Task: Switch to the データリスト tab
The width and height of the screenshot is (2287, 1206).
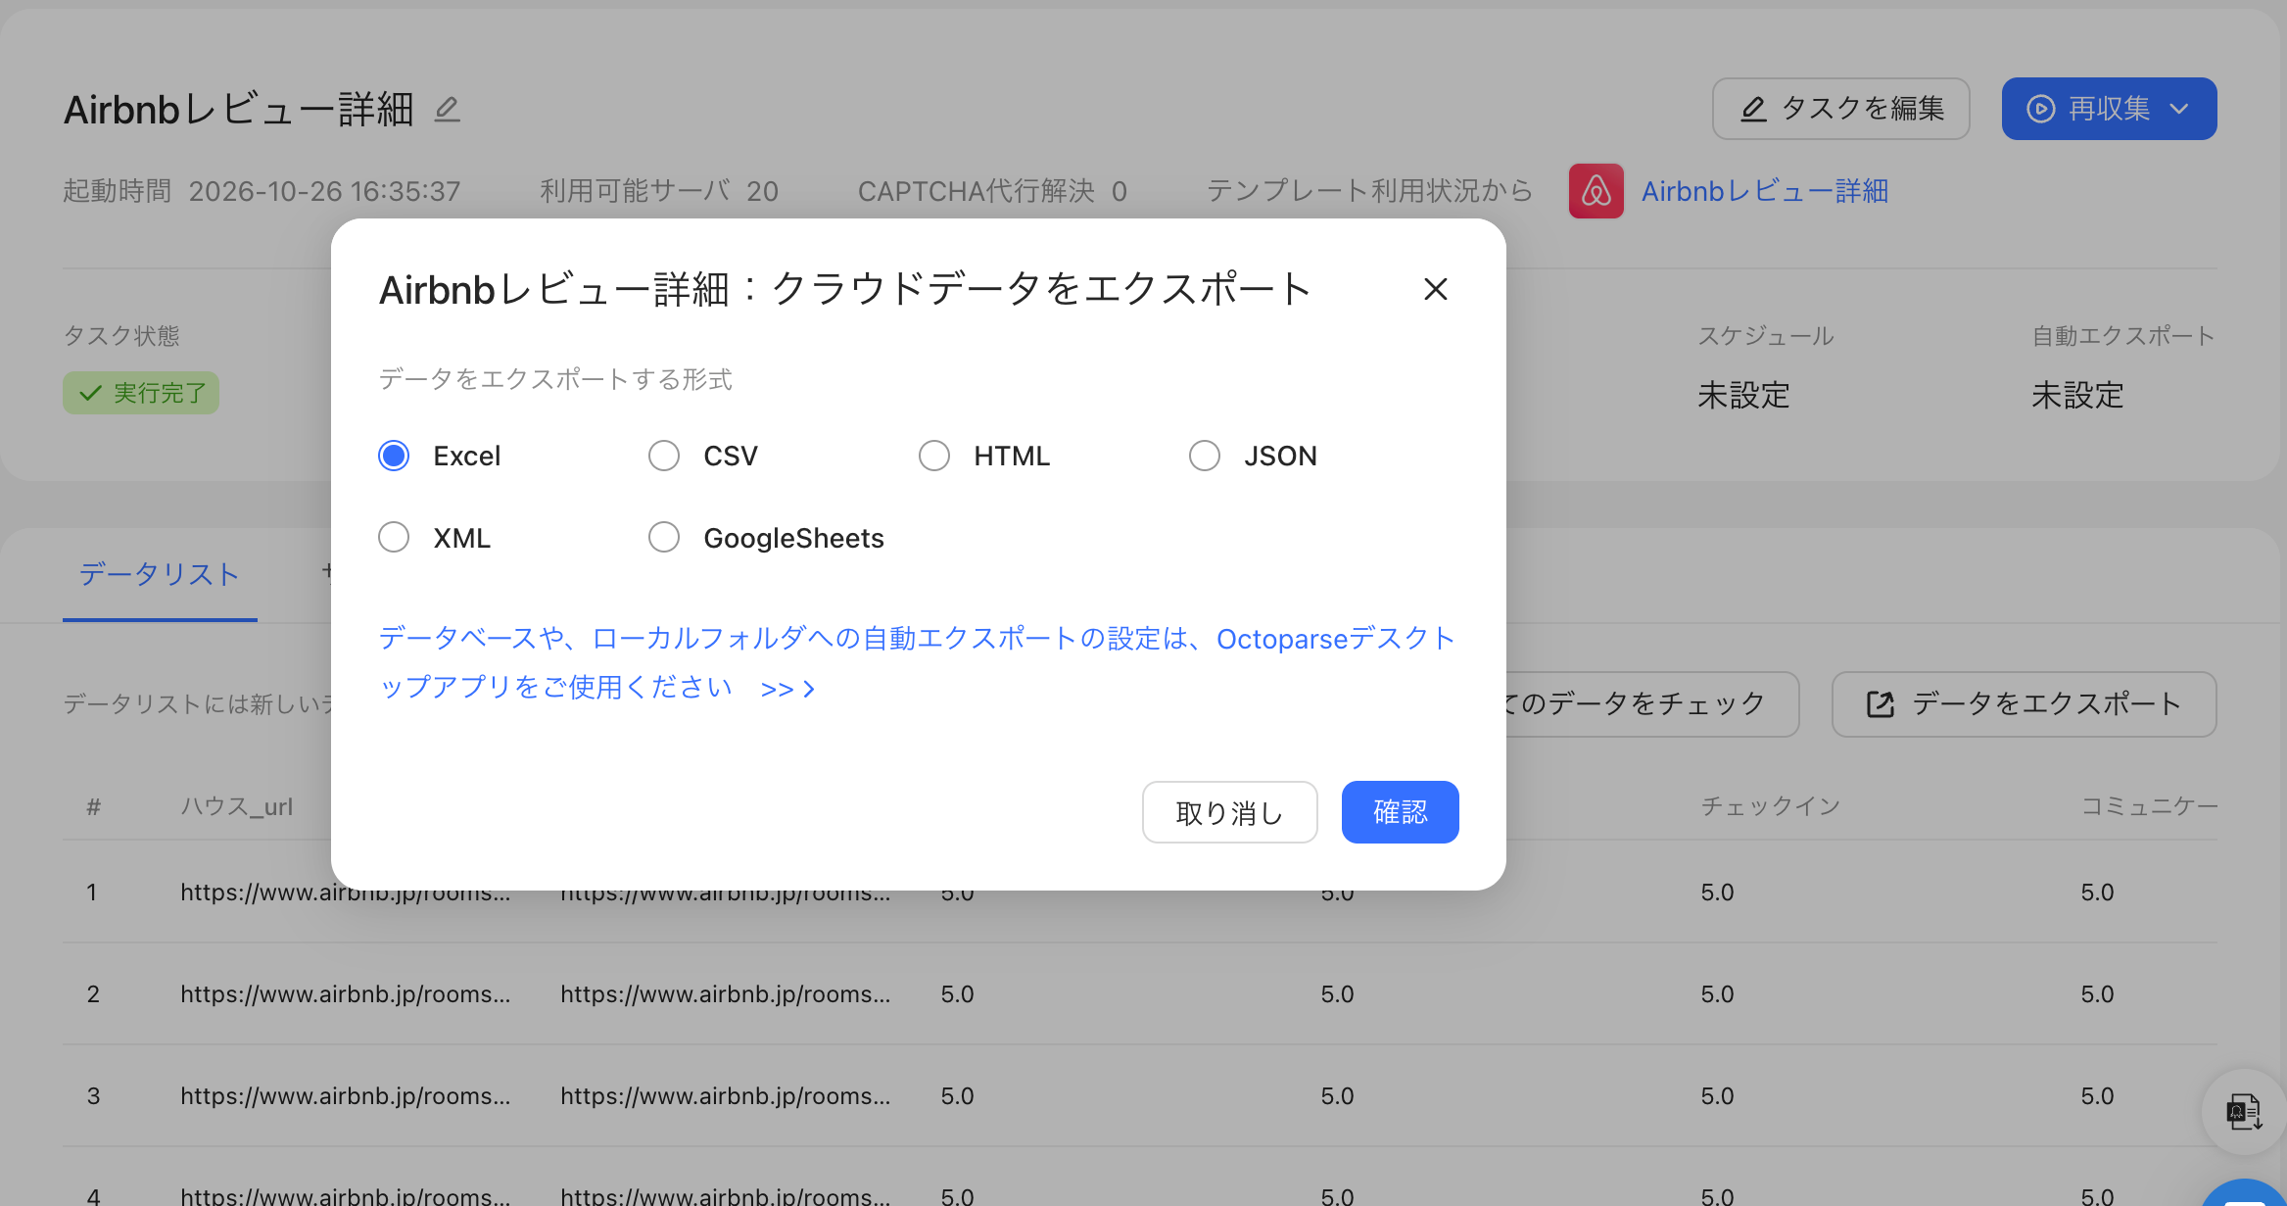Action: (x=160, y=575)
